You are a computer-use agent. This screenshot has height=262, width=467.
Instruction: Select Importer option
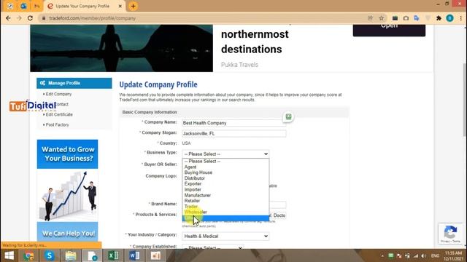[225, 189]
